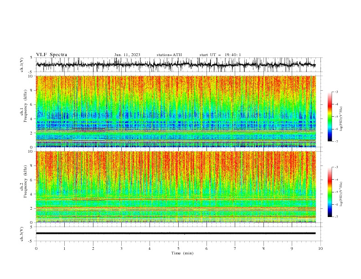Viewport: 361px width, 279px height.
Task: Click time axis tick label 8
Action: pyautogui.click(x=263, y=248)
